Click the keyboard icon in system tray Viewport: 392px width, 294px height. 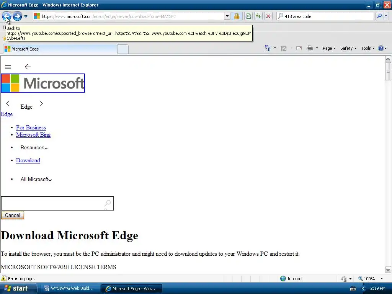tap(353, 289)
